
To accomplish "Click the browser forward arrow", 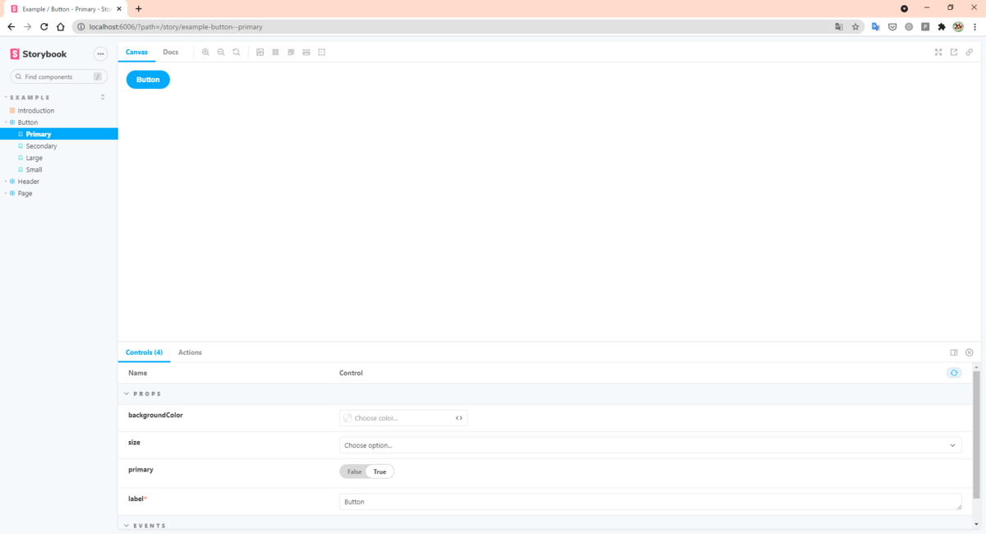I will pos(28,27).
